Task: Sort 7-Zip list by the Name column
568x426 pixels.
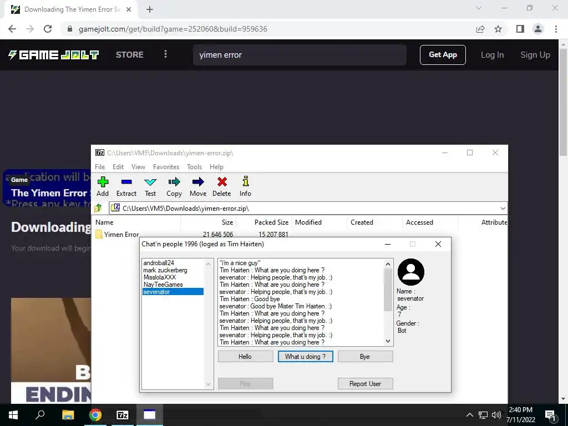Action: pyautogui.click(x=136, y=222)
